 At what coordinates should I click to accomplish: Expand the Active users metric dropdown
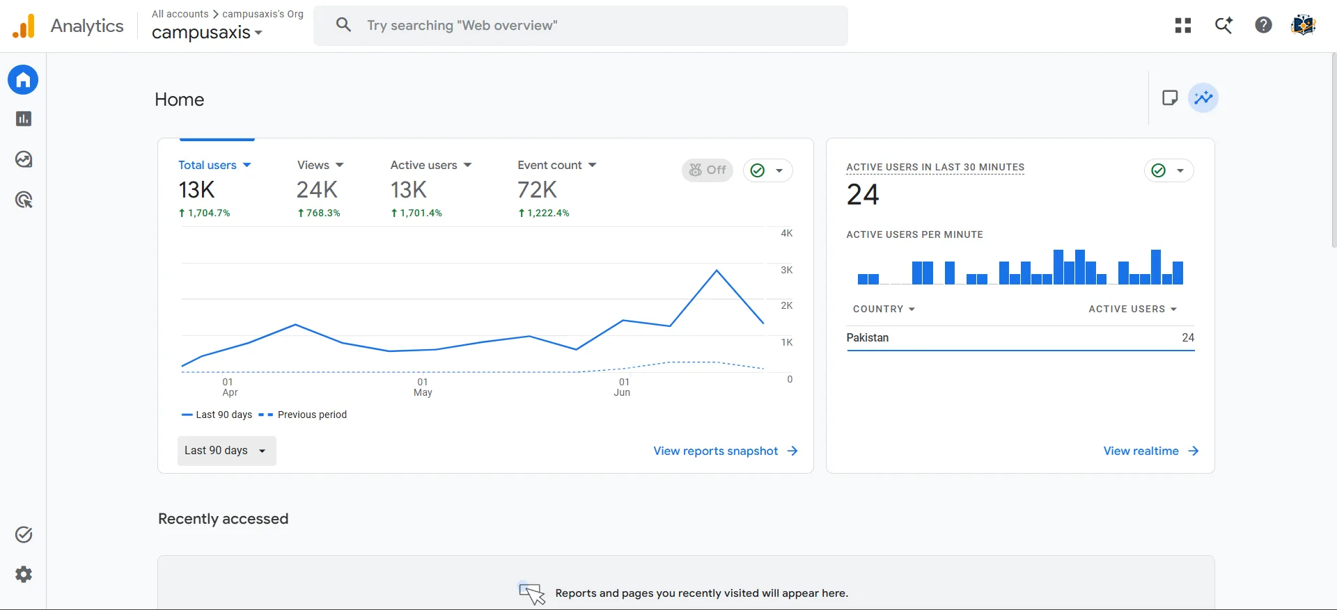coord(431,165)
